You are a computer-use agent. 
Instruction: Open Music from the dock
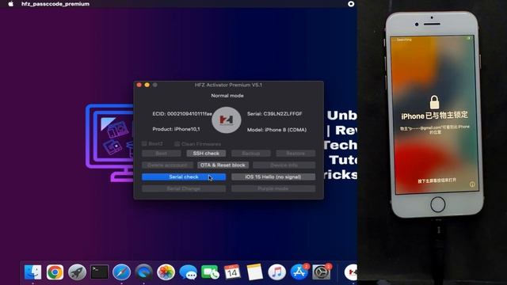[x=276, y=272]
